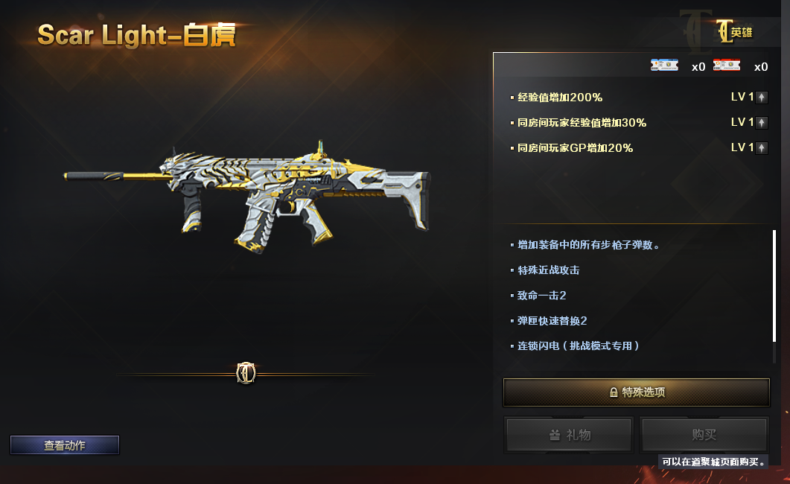790x484 pixels.
Task: Select the 连锁闪电 challenge mode entry
Action: click(579, 346)
